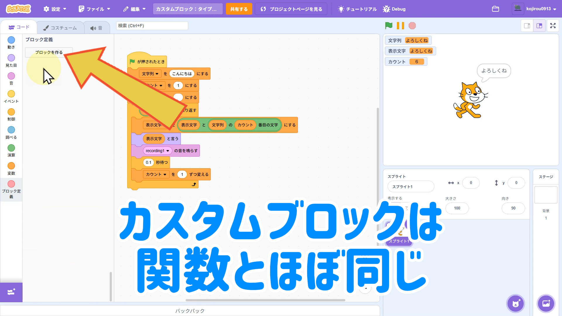
Task: Click the choose a backdrop button
Action: tap(546, 303)
